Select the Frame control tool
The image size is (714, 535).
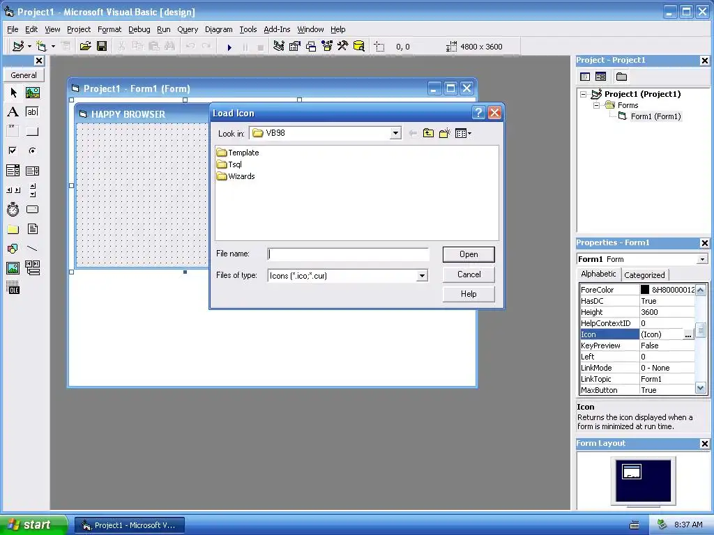13,132
